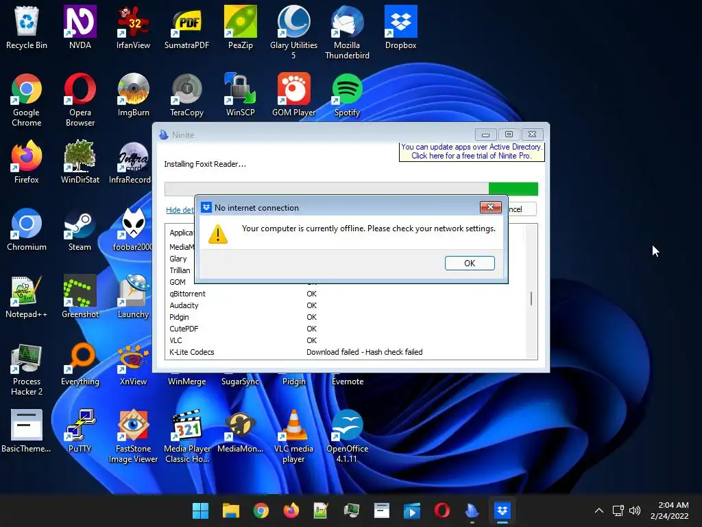Open Opera from the taskbar
This screenshot has height=527, width=702.
(x=442, y=511)
